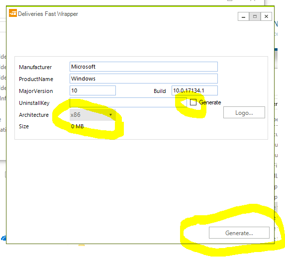Click the Generate checkbox label text
Image resolution: width=285 pixels, height=257 pixels.
(x=210, y=102)
